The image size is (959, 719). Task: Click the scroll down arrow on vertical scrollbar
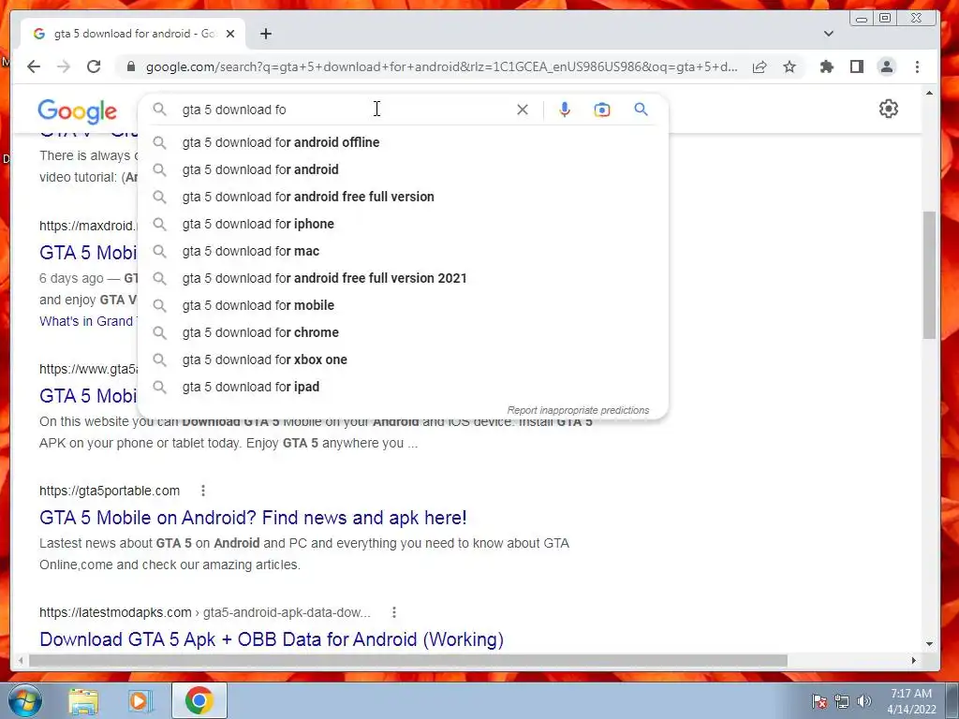[x=930, y=643]
